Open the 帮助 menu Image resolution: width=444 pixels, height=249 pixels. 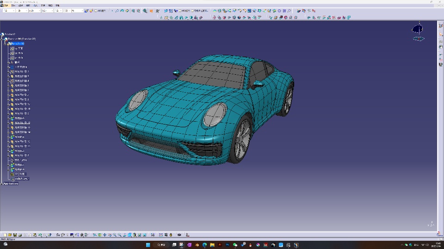click(x=58, y=6)
